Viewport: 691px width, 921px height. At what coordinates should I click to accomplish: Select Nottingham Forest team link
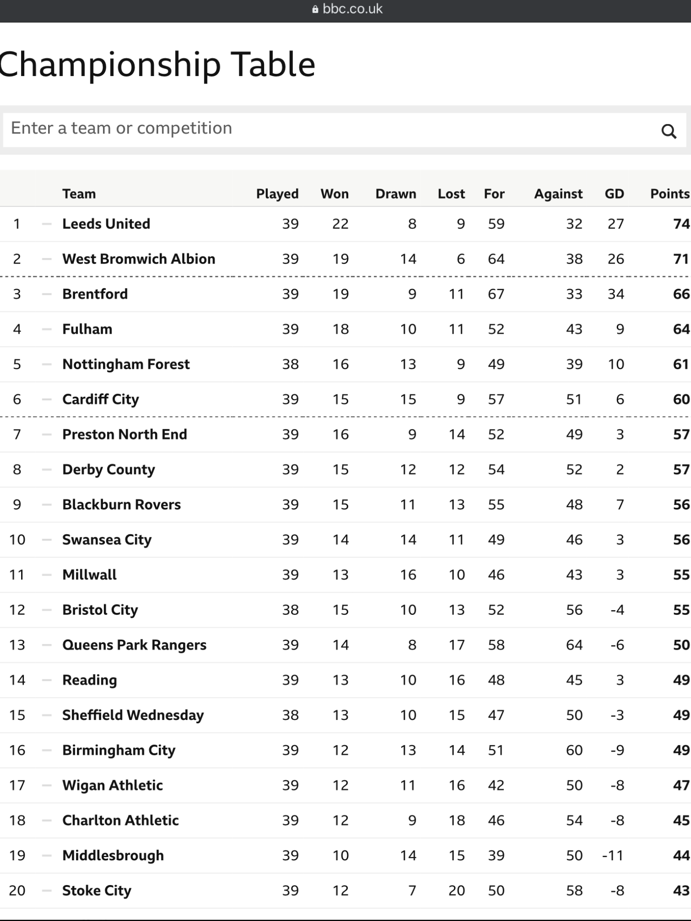pos(126,364)
